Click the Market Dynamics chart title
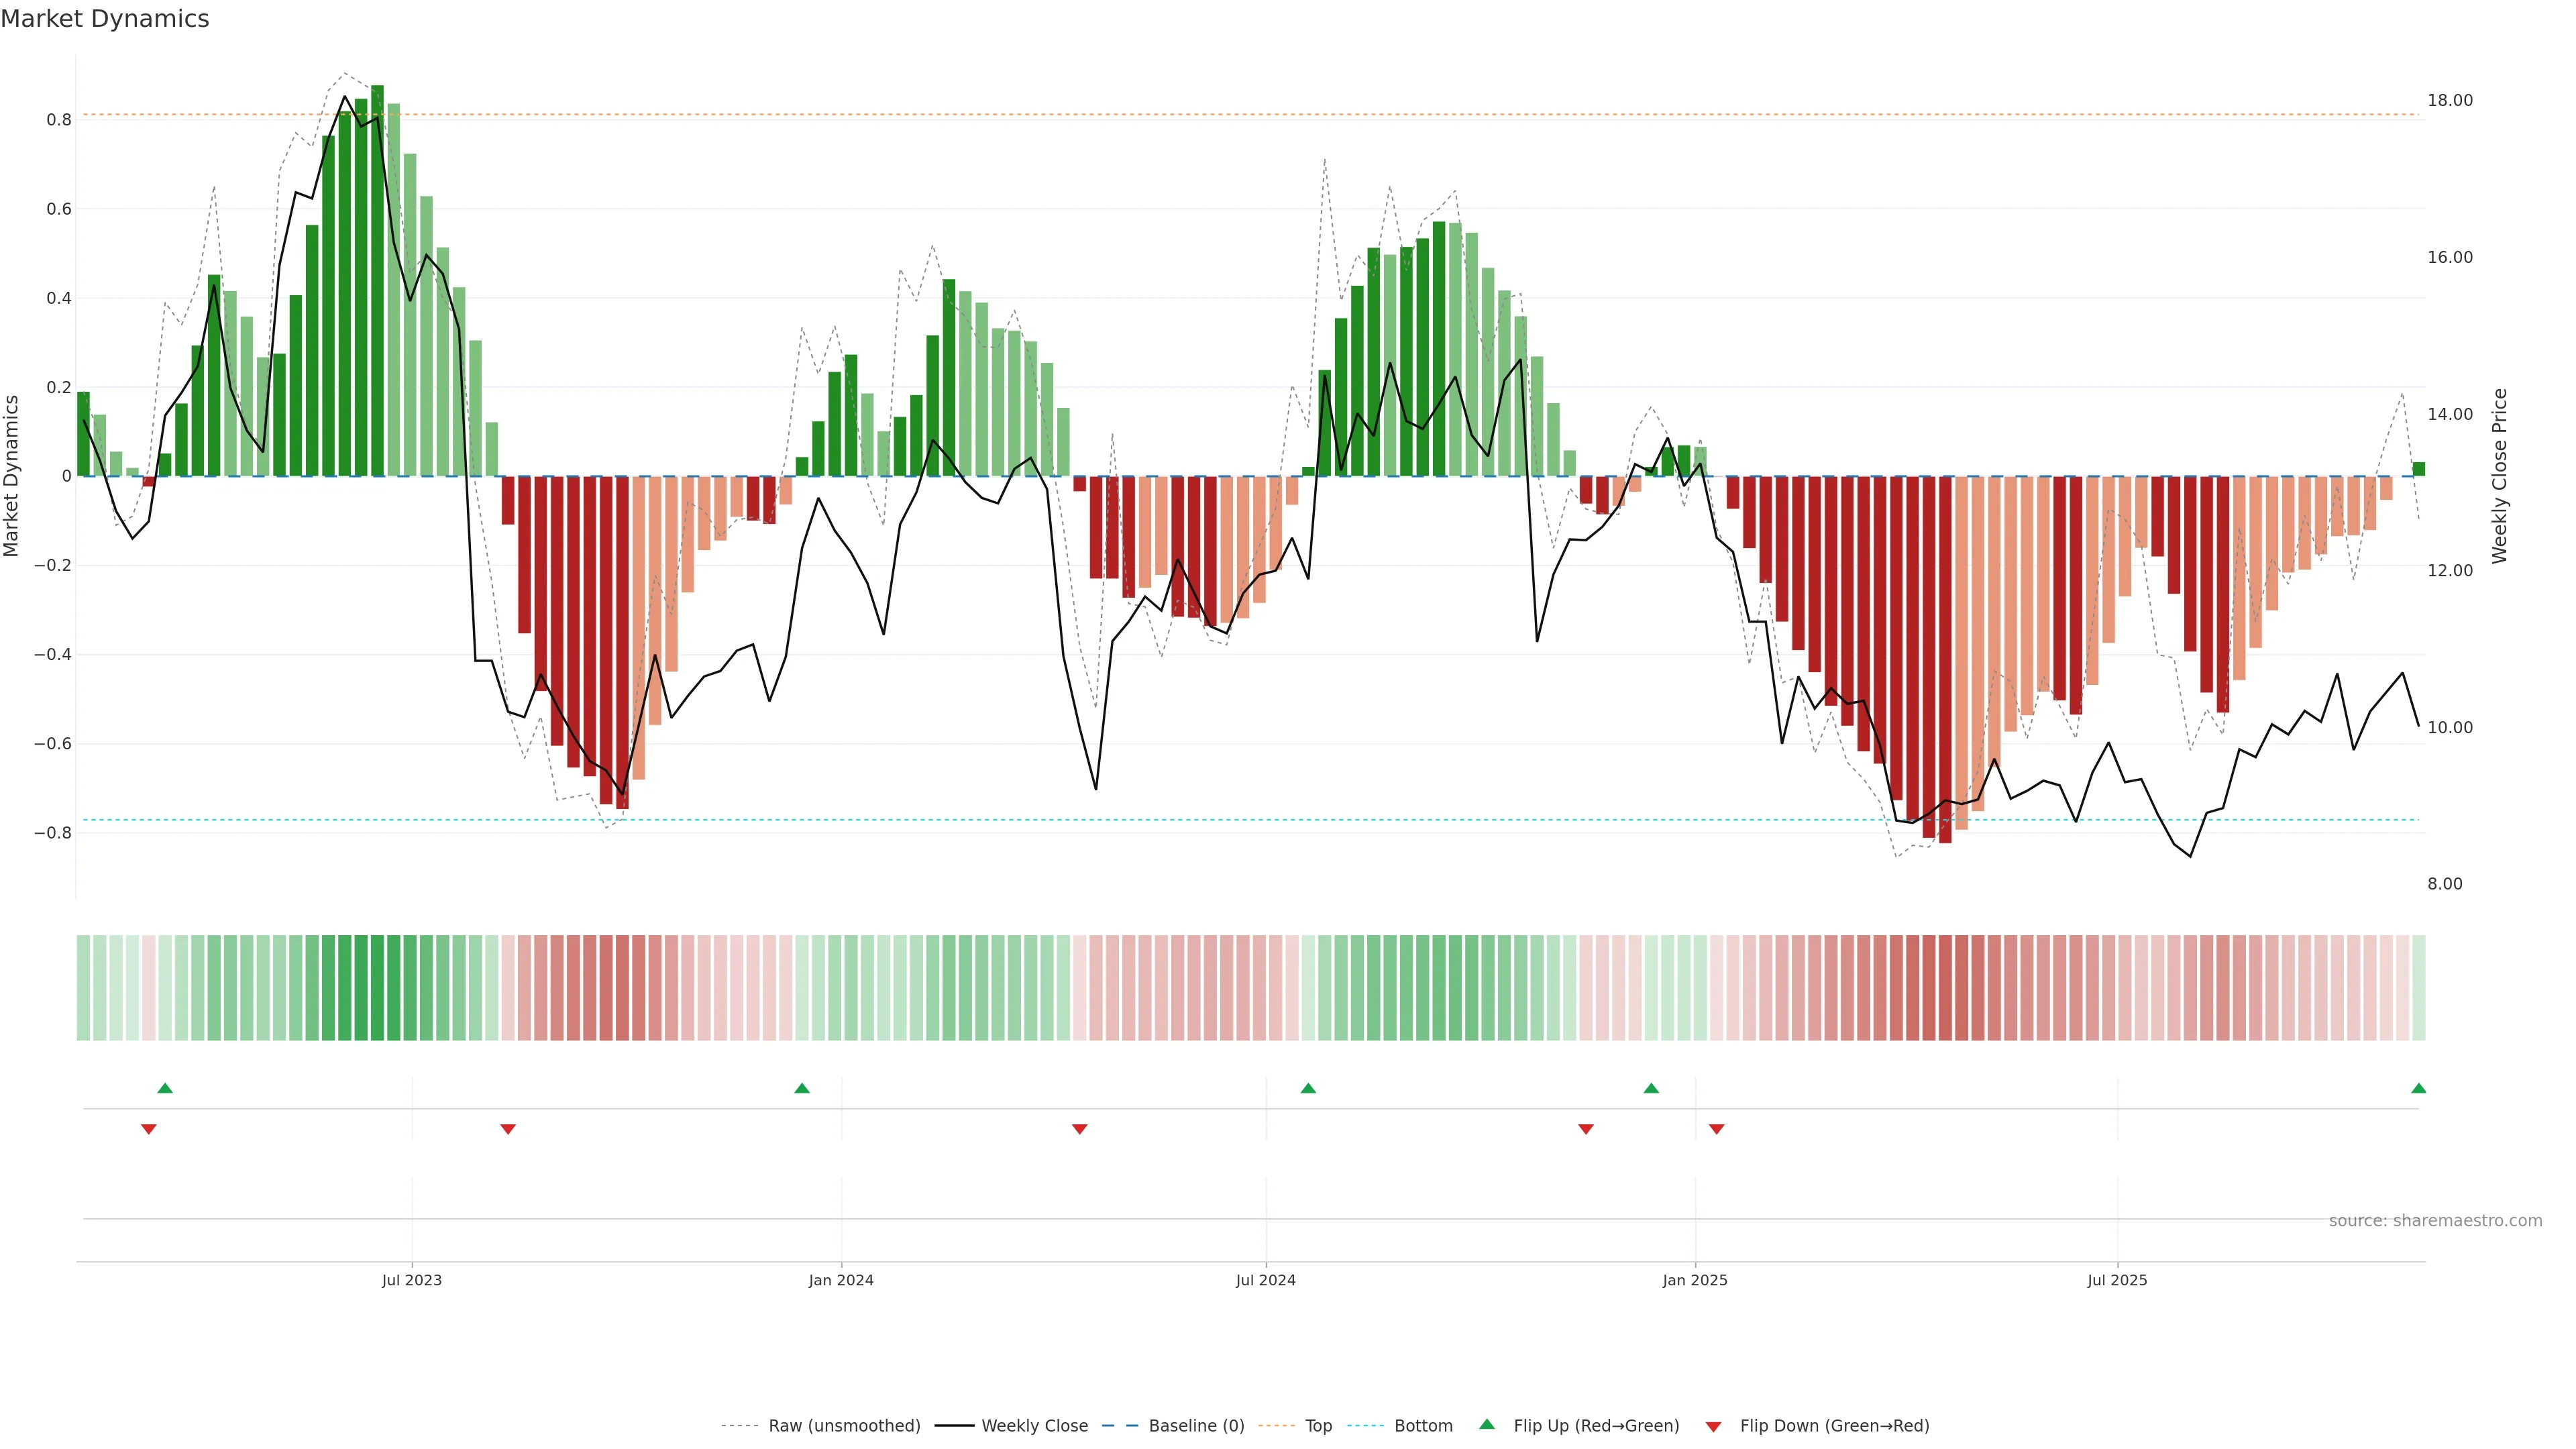 pos(105,19)
